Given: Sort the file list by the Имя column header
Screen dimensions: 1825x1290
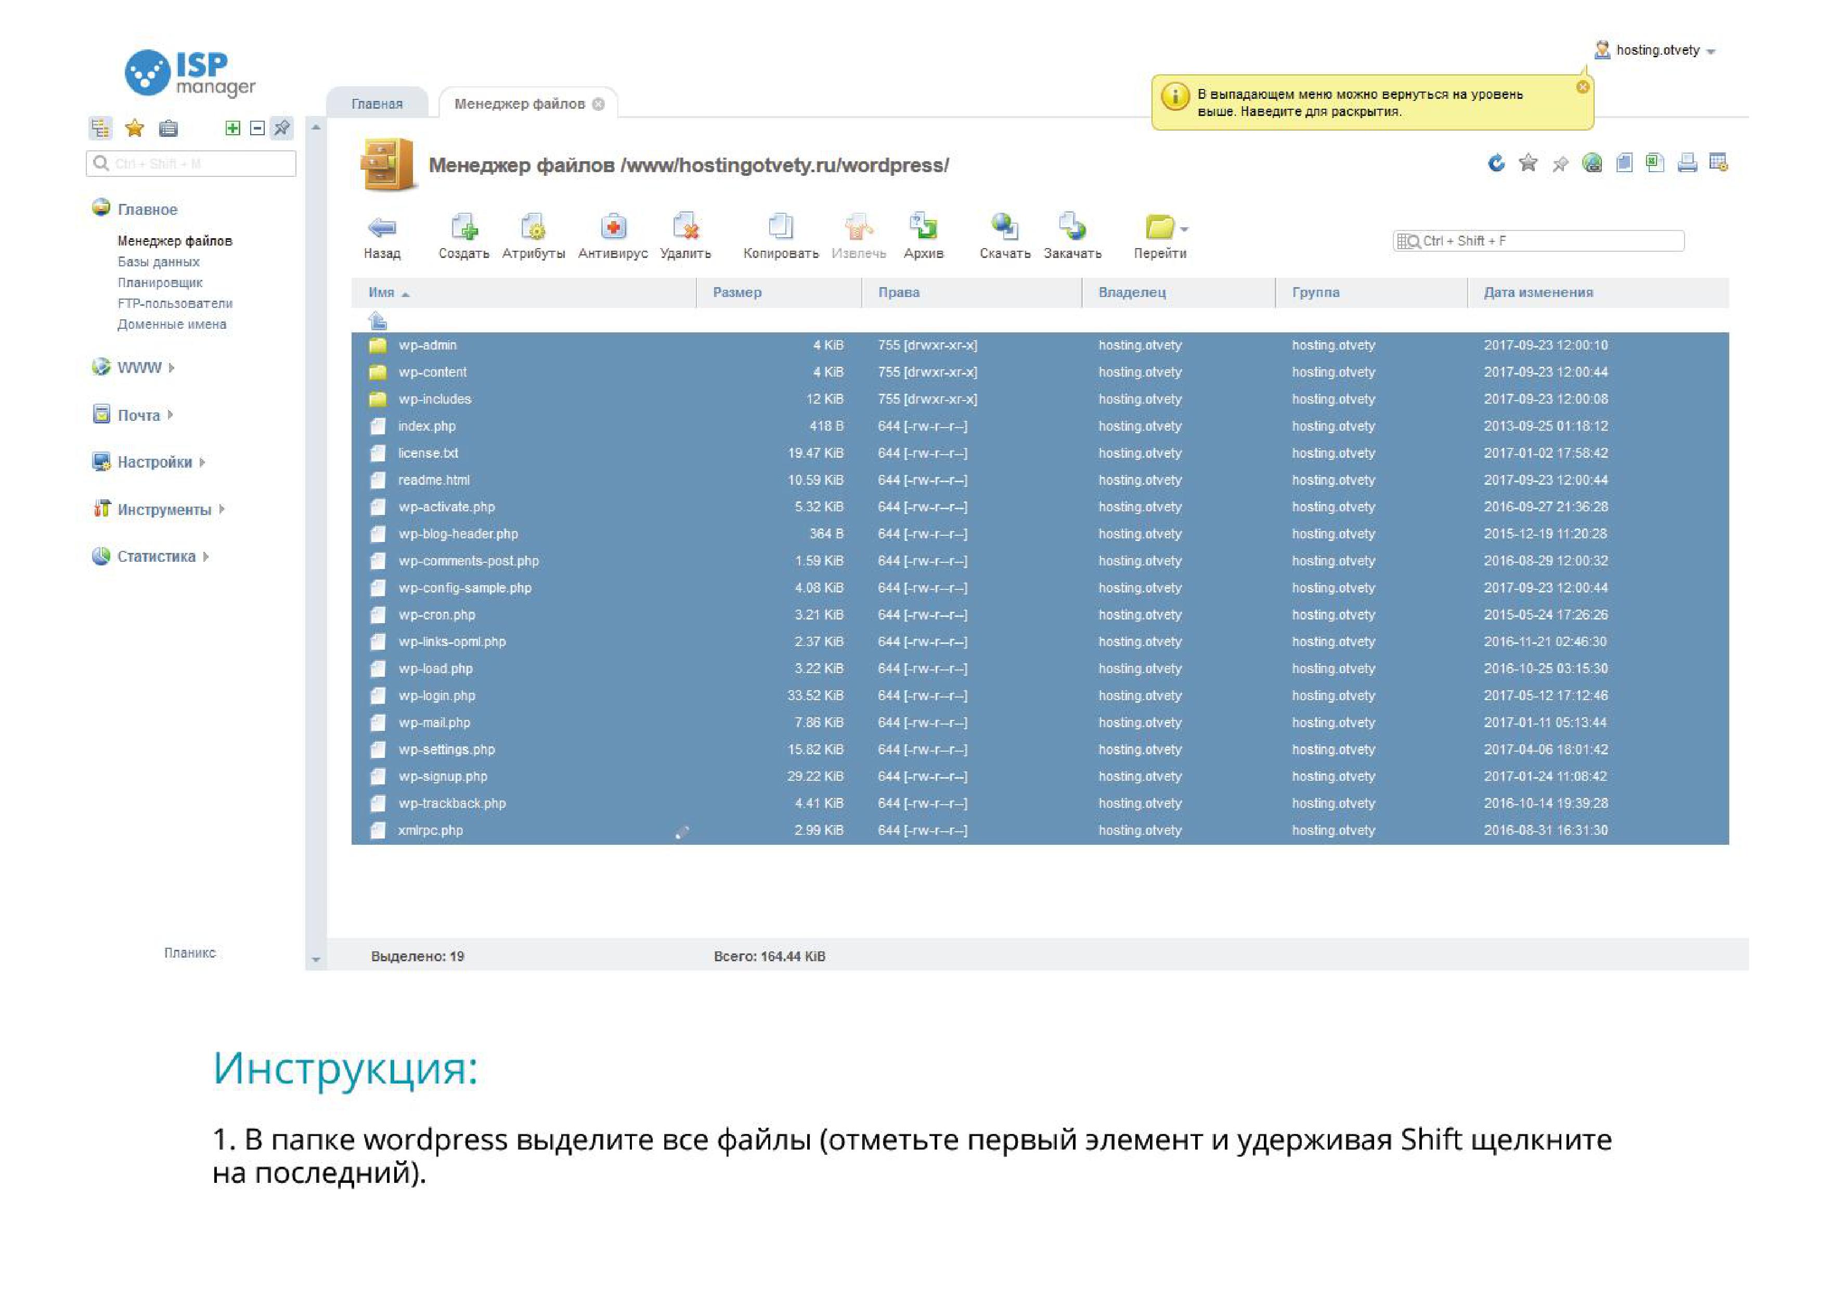Looking at the screenshot, I should (524, 292).
